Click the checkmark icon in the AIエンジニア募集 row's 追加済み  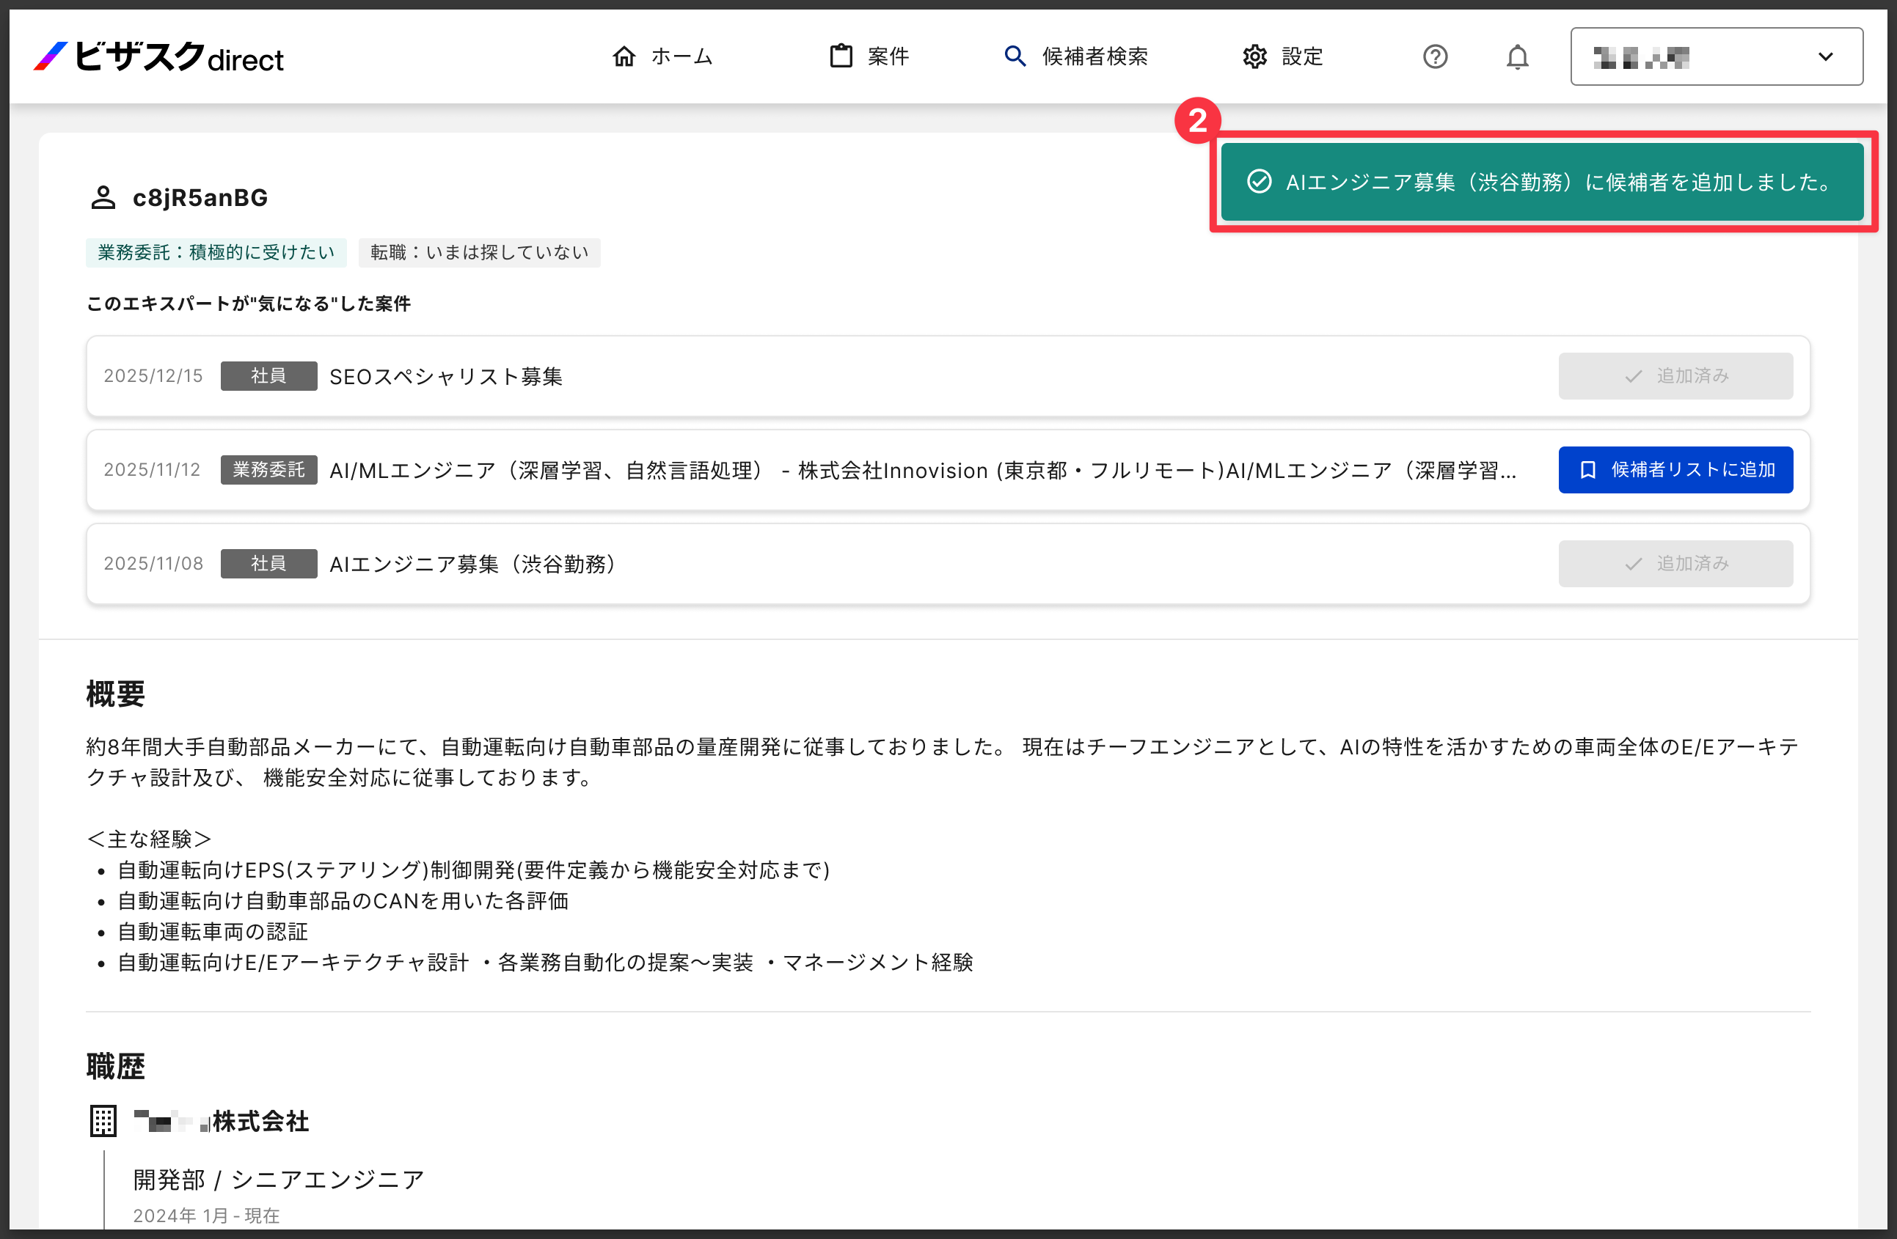(x=1633, y=564)
